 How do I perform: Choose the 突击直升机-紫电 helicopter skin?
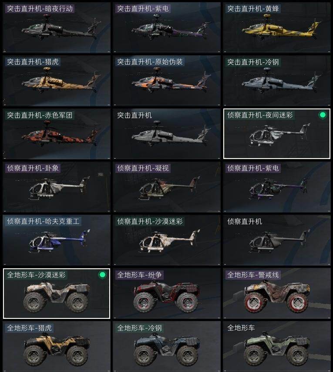point(167,27)
